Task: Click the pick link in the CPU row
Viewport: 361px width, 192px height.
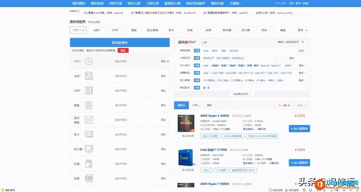Action: pos(163,62)
